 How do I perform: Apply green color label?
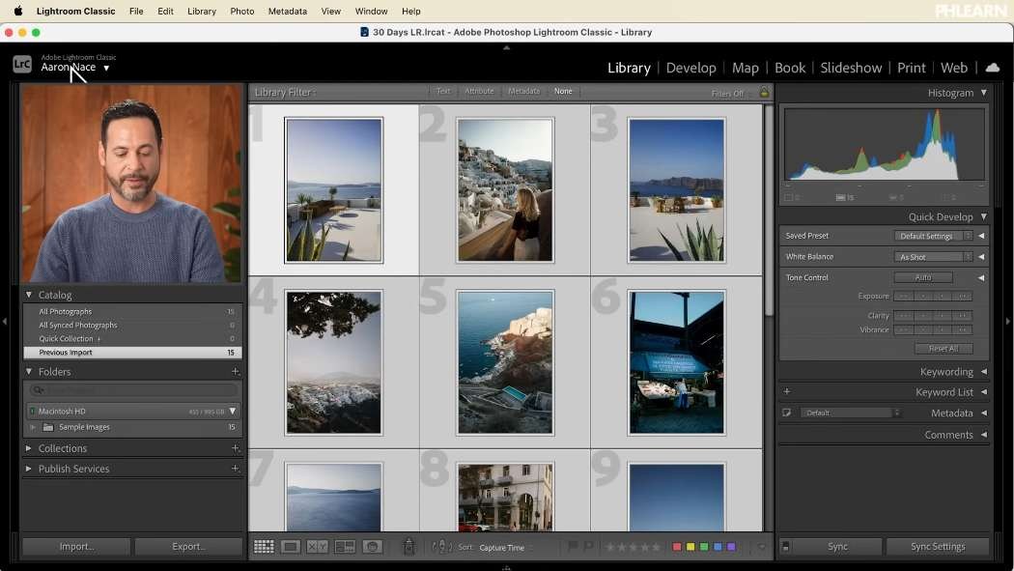(x=704, y=547)
